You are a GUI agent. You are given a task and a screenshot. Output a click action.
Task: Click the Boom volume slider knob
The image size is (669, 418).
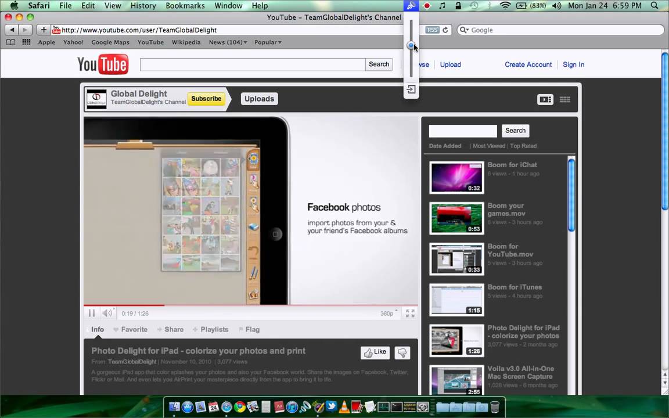pos(411,45)
